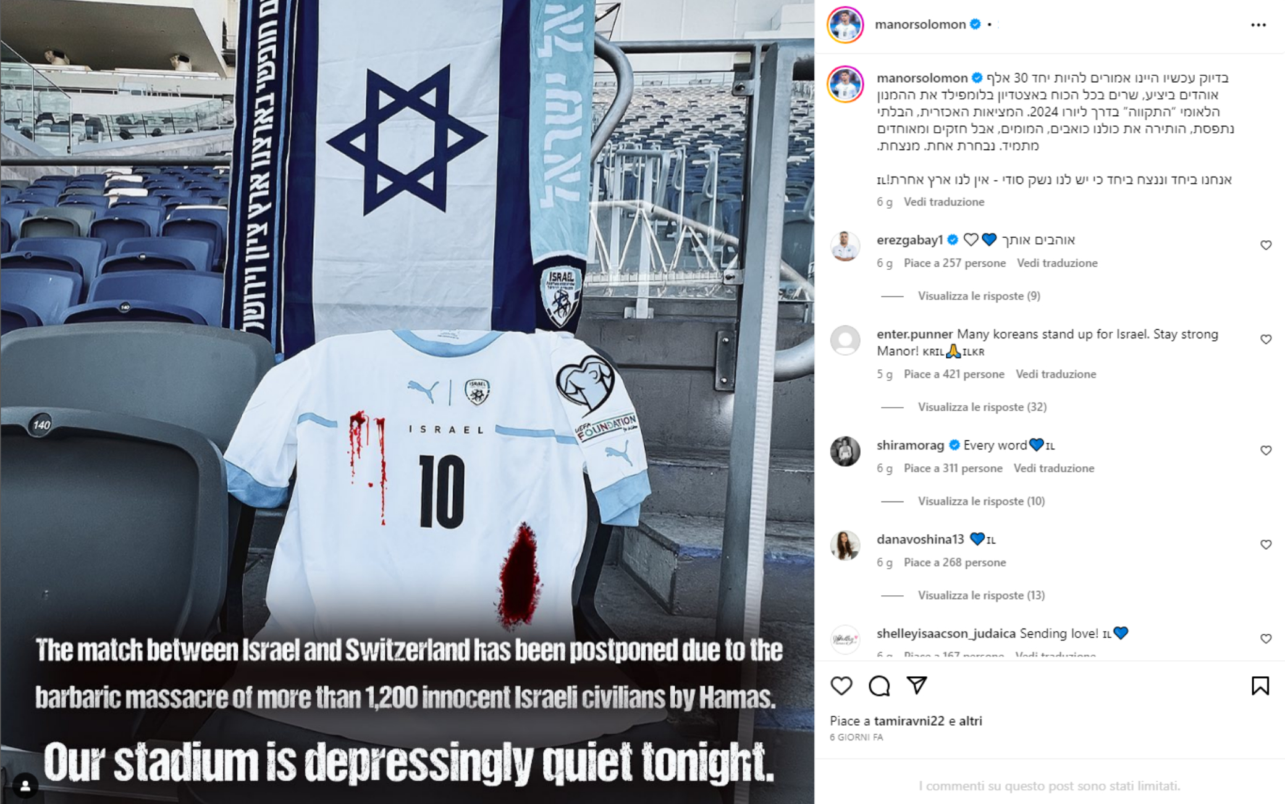
Task: Like erezgabay1's comment
Action: [x=1266, y=245]
